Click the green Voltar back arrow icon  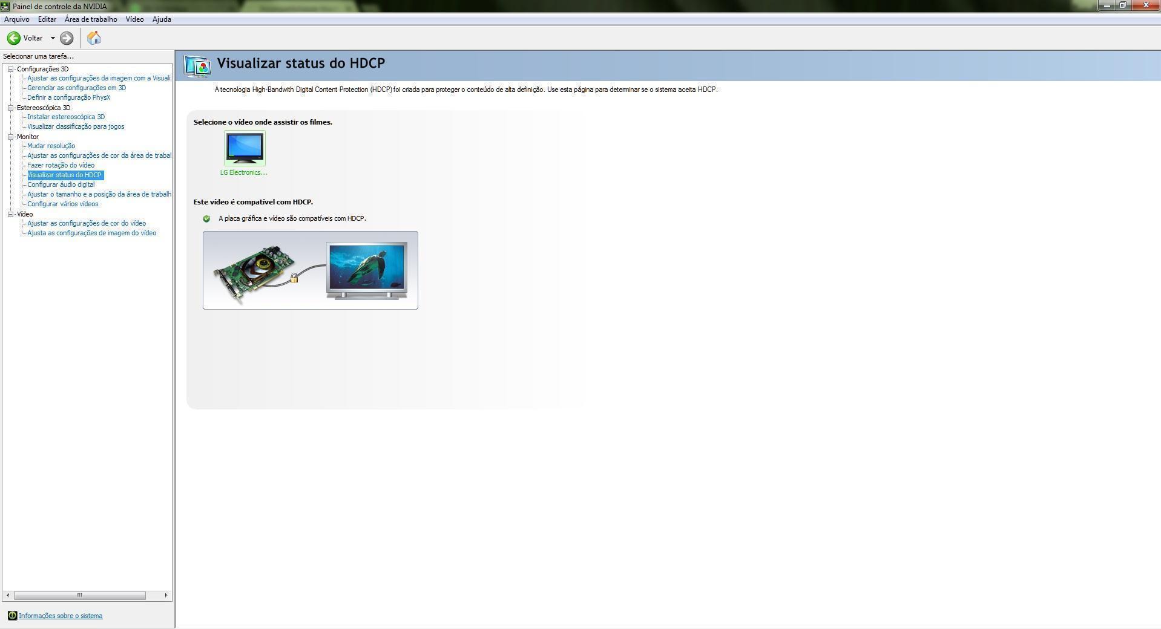click(x=13, y=38)
